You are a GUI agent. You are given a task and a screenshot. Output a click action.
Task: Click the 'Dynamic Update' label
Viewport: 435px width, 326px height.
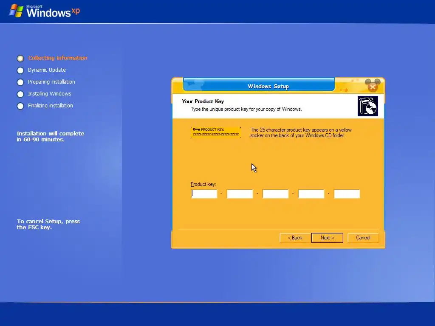(47, 70)
